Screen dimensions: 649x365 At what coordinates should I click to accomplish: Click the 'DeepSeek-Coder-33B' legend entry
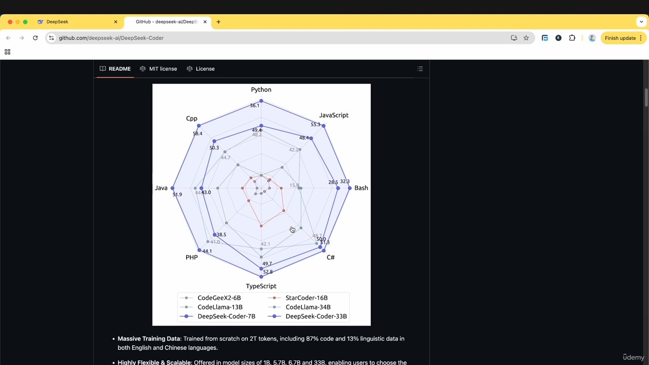click(x=316, y=316)
